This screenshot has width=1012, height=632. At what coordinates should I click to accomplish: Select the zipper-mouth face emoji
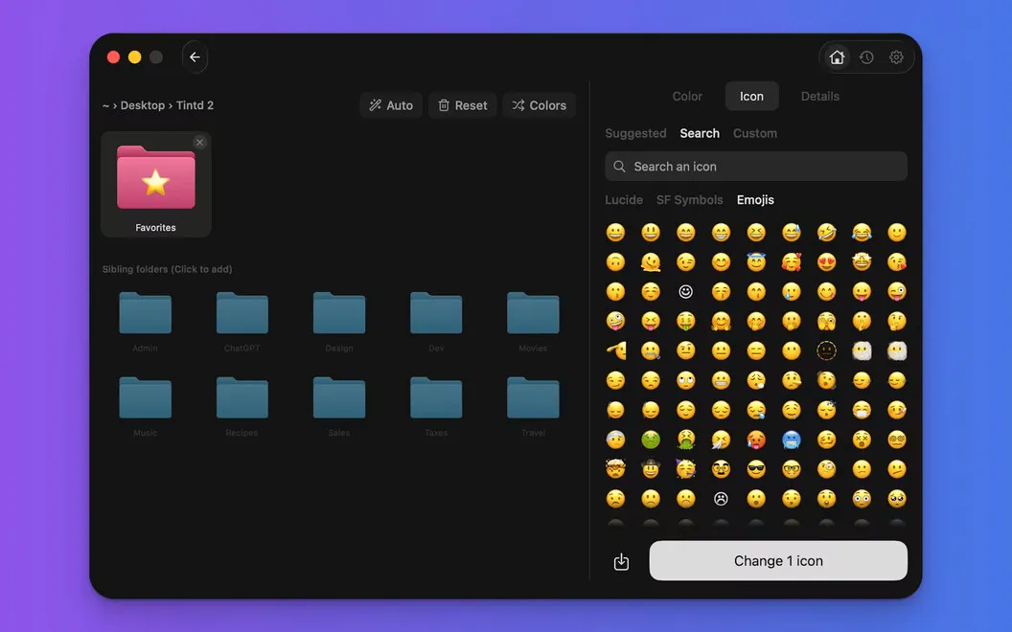click(x=651, y=350)
